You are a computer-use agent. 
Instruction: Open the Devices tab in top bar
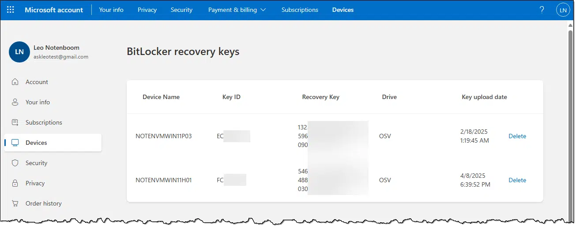click(x=343, y=10)
